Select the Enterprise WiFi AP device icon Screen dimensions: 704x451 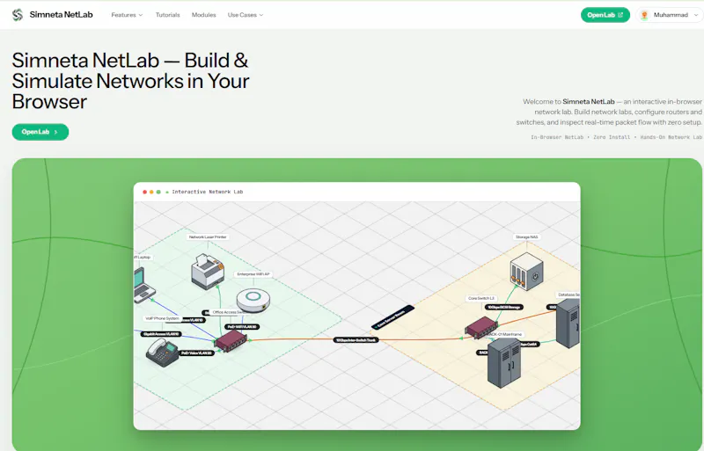[253, 300]
